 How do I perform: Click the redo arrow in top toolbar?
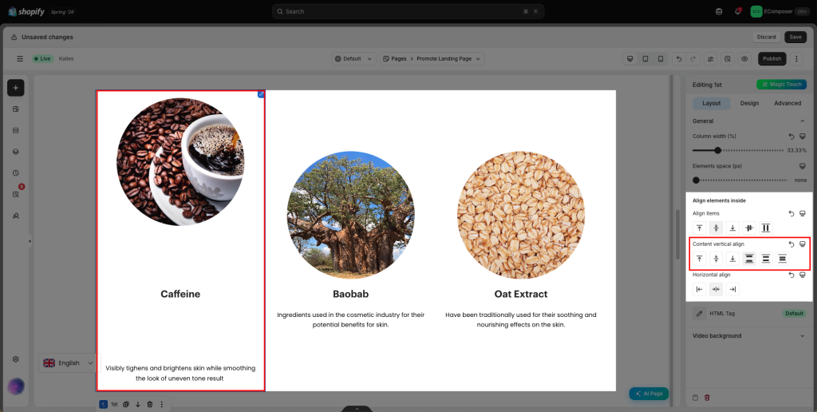pos(693,59)
